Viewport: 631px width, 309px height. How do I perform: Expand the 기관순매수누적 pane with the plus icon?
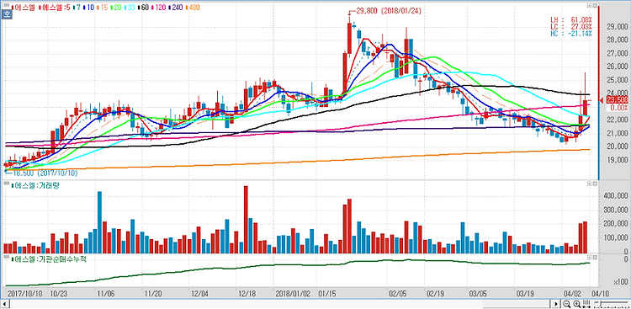(590, 257)
